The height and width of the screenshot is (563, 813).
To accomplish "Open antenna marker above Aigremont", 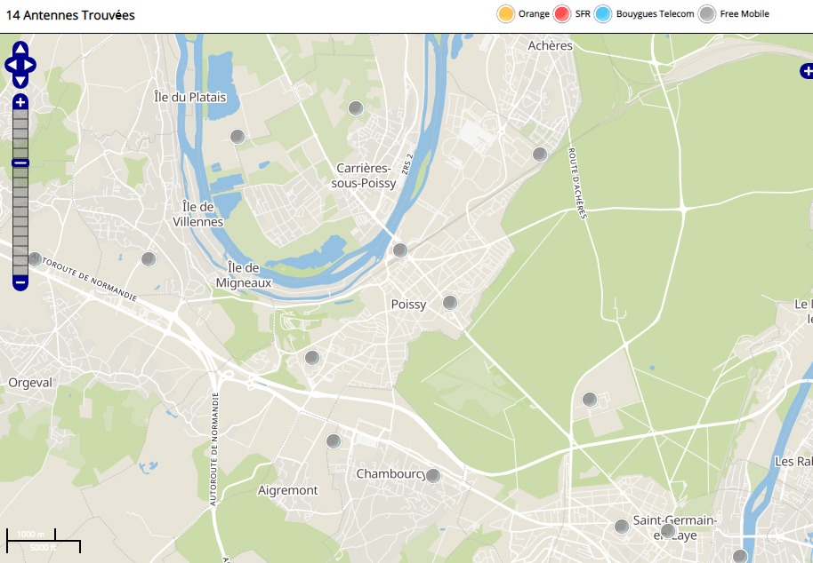I will (334, 441).
